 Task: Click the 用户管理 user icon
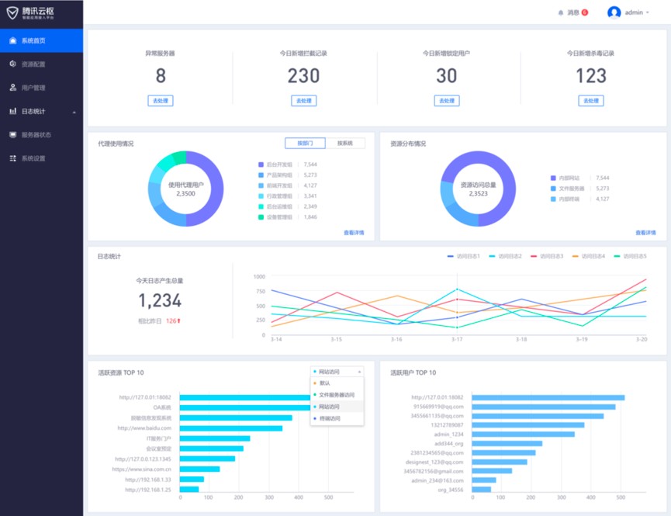[12, 88]
